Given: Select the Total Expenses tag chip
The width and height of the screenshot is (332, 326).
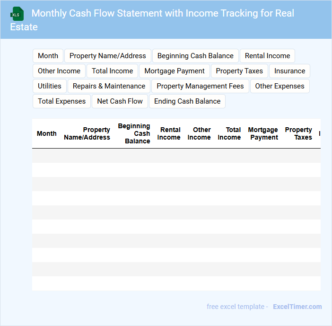Looking at the screenshot, I should click(61, 101).
